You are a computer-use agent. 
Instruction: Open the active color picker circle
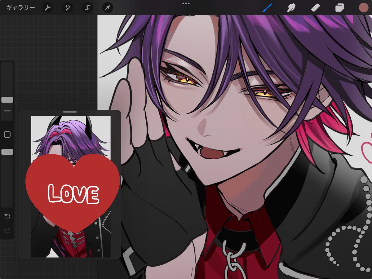(364, 8)
